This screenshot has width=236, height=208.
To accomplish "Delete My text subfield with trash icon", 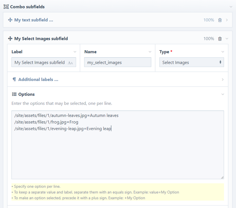I will (220, 20).
